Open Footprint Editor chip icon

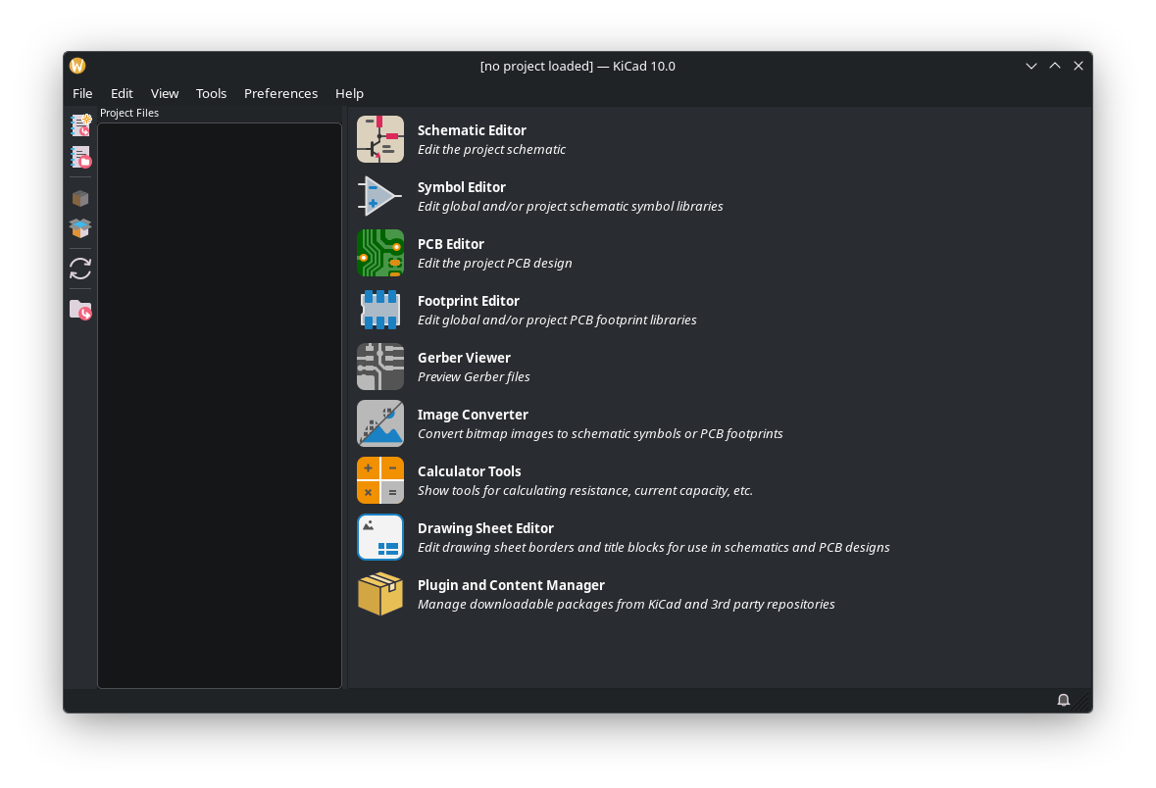(380, 310)
